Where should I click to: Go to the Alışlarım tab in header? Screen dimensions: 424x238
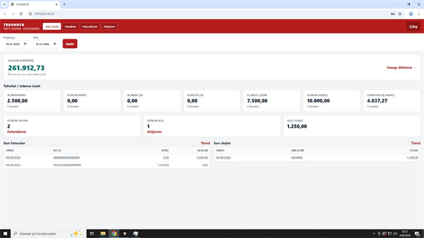click(109, 26)
